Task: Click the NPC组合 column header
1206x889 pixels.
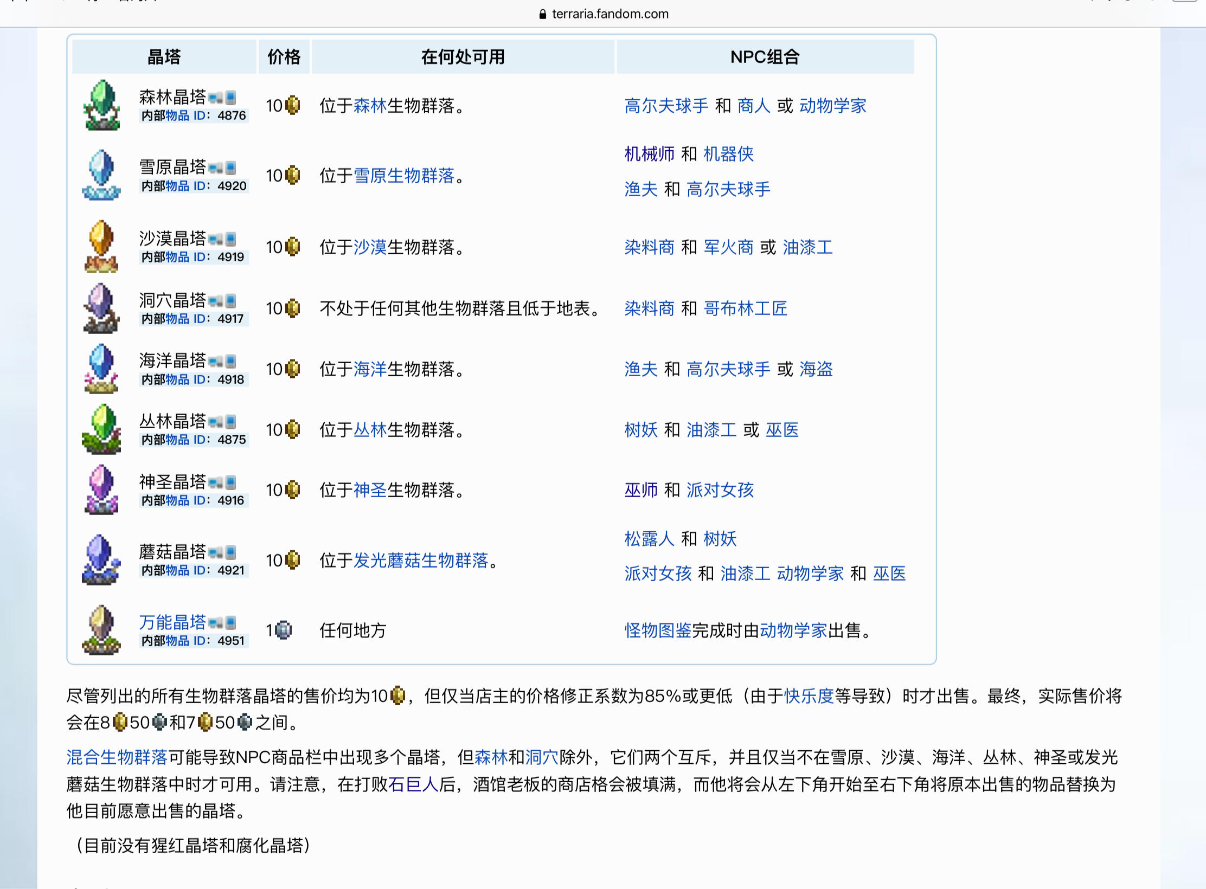Action: tap(765, 56)
